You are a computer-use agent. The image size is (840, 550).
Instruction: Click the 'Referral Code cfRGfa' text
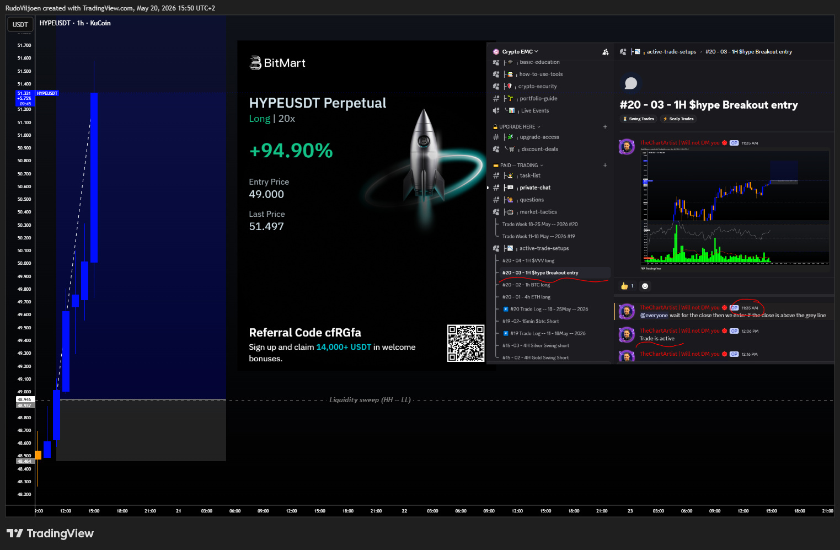click(305, 333)
